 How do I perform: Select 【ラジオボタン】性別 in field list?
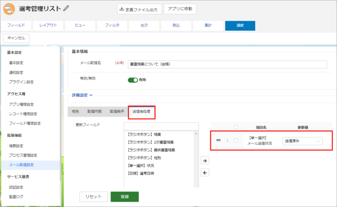pos(144,157)
